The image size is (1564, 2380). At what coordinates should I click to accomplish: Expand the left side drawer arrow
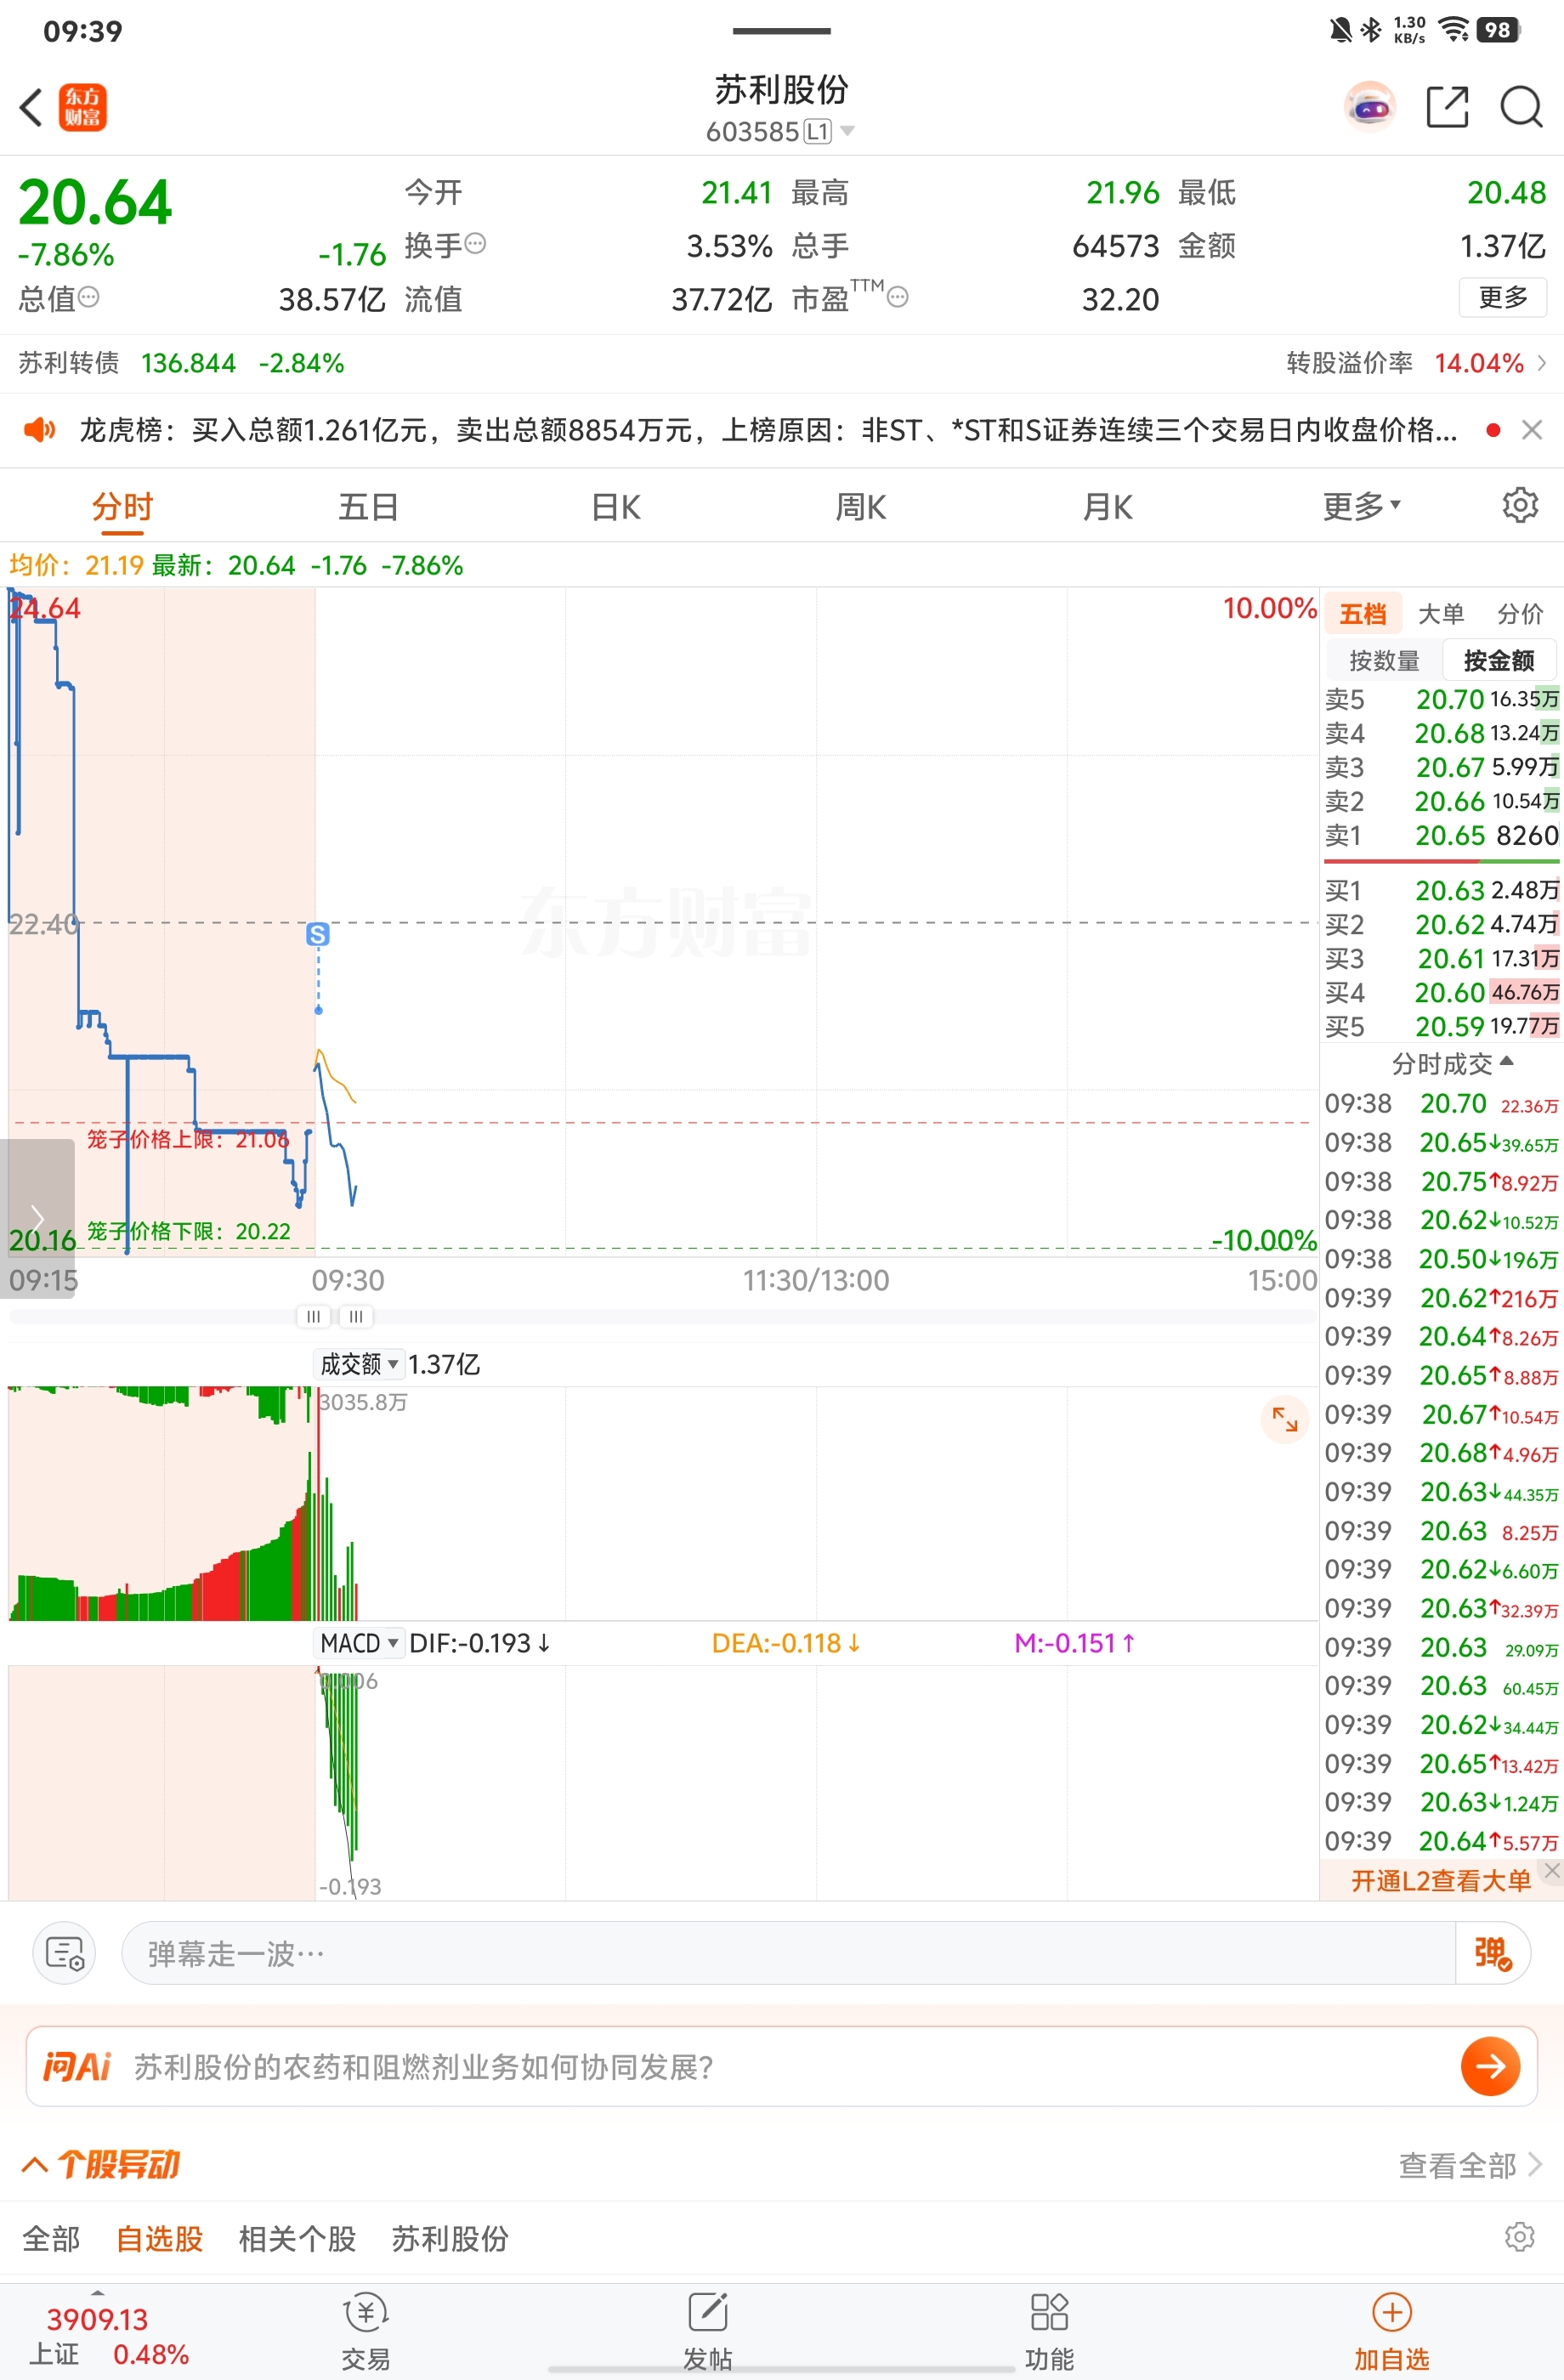click(37, 1218)
